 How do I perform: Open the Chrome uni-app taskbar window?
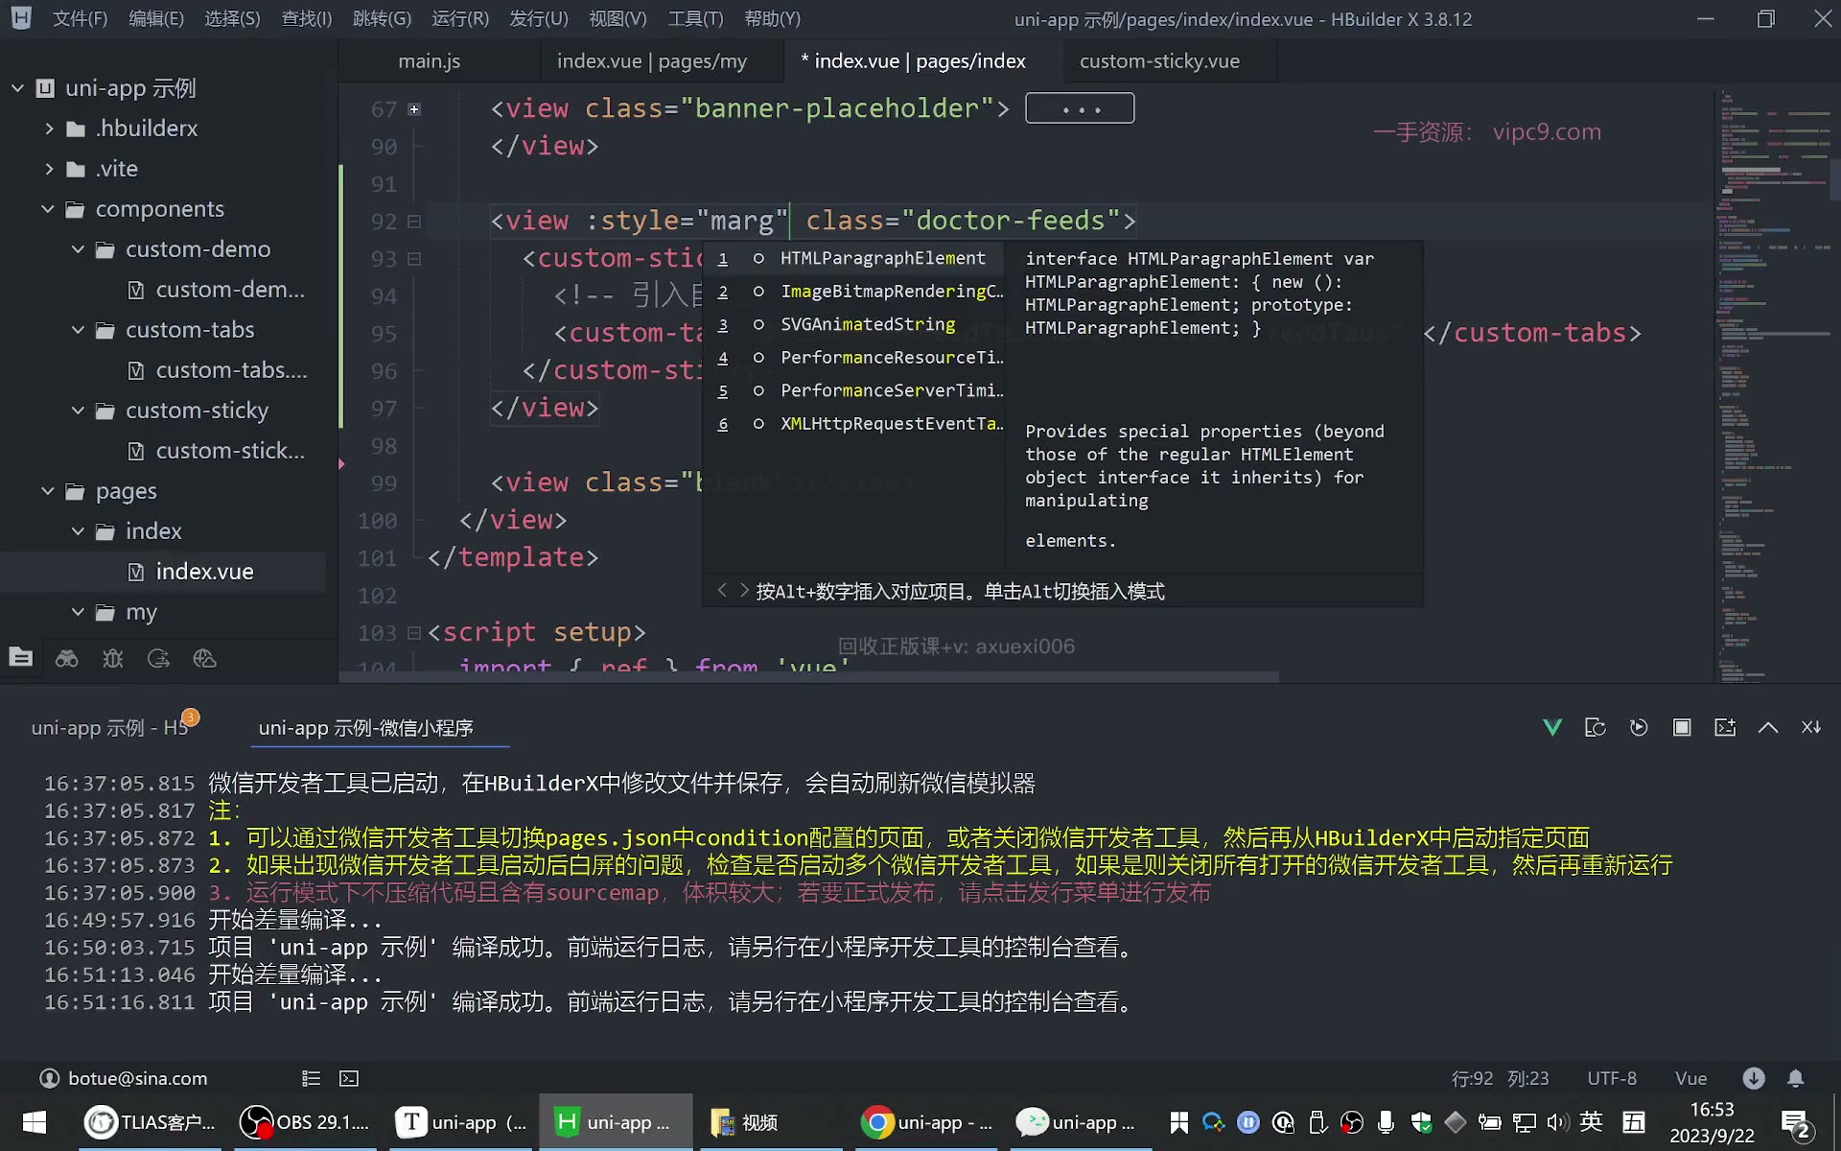(x=928, y=1122)
